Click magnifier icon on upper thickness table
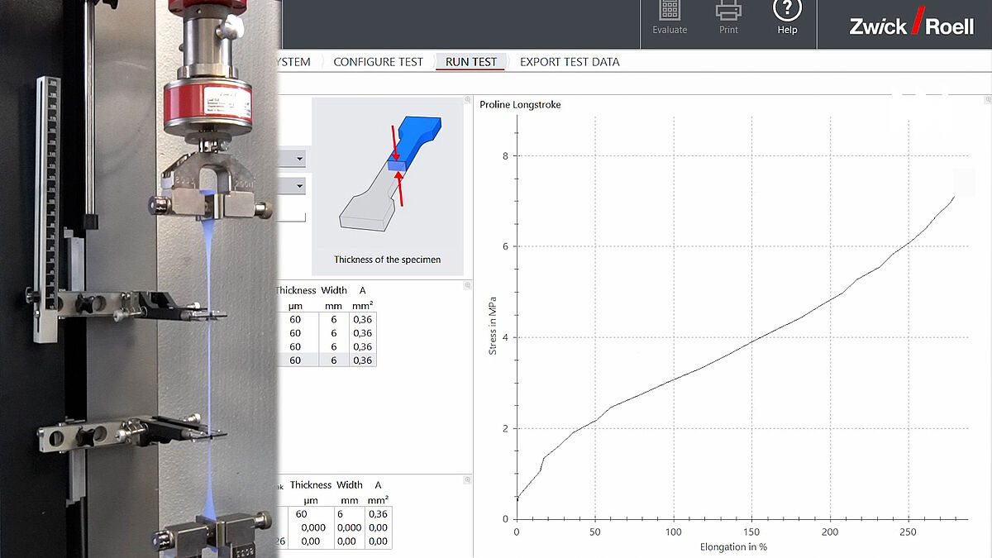The image size is (992, 558). click(x=467, y=284)
